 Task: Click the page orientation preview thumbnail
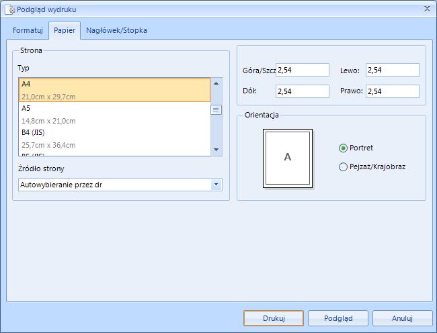tap(288, 158)
